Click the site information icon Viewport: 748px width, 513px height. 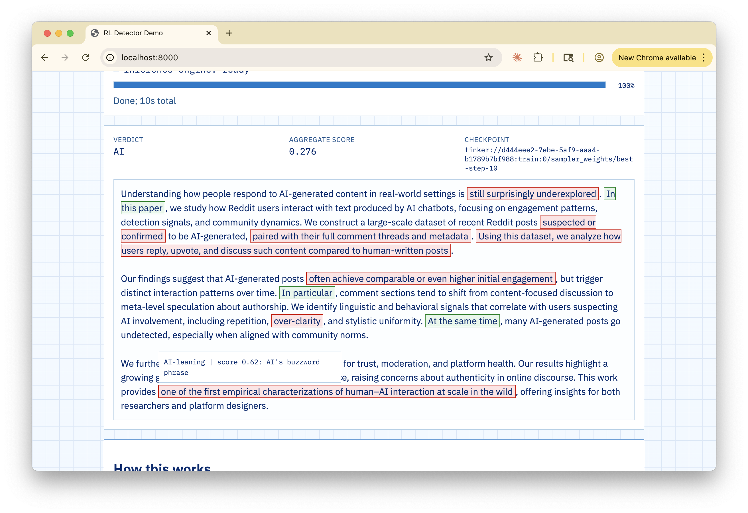pyautogui.click(x=110, y=58)
